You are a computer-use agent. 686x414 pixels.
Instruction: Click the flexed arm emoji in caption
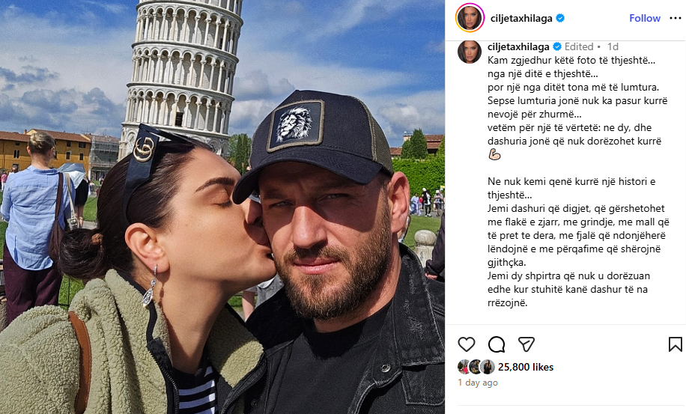[x=494, y=154]
